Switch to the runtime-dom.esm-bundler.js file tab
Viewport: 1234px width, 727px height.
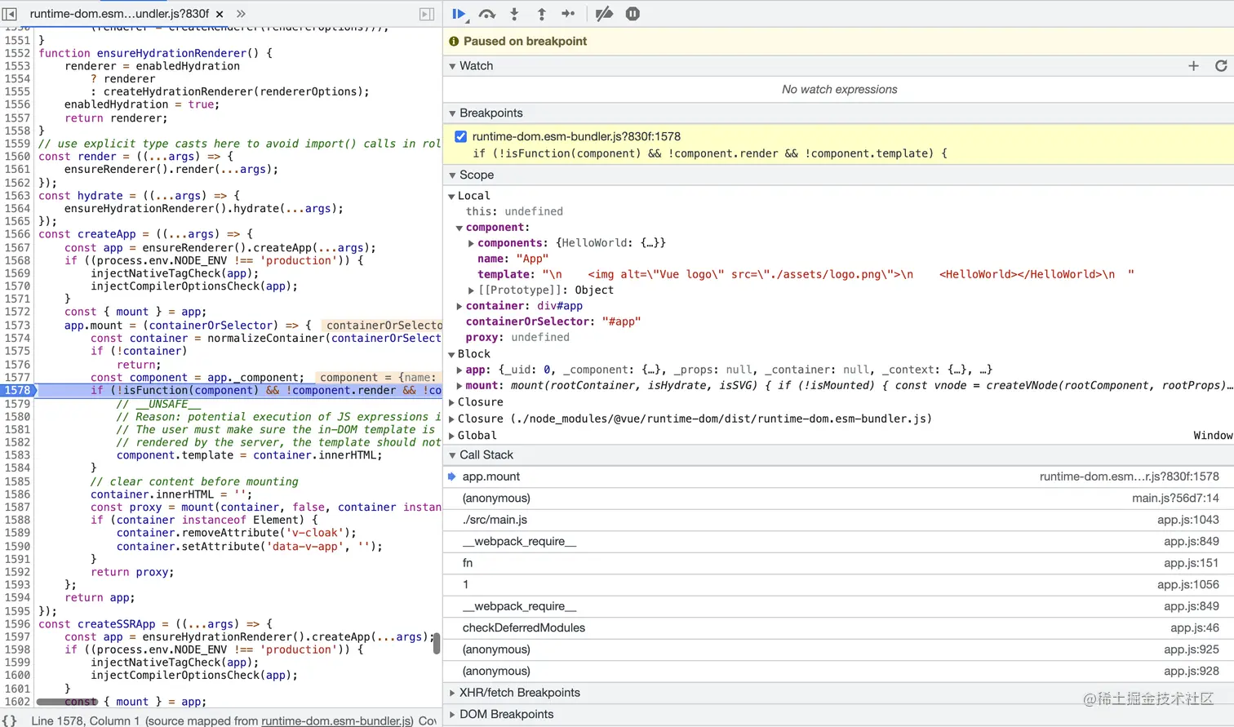click(x=119, y=14)
